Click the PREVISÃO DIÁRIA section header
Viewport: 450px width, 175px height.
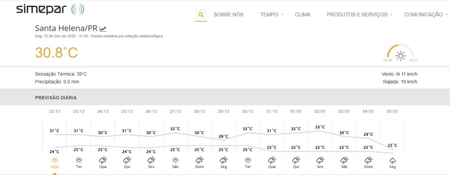tap(56, 98)
